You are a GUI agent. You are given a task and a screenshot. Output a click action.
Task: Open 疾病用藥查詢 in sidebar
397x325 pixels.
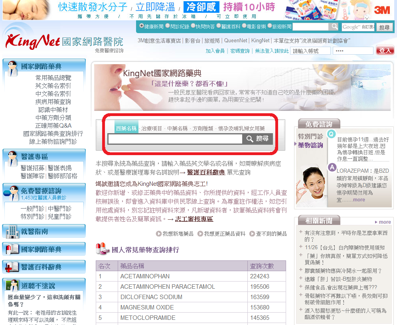point(53,102)
